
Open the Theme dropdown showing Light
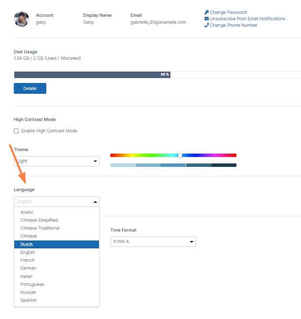(57, 161)
